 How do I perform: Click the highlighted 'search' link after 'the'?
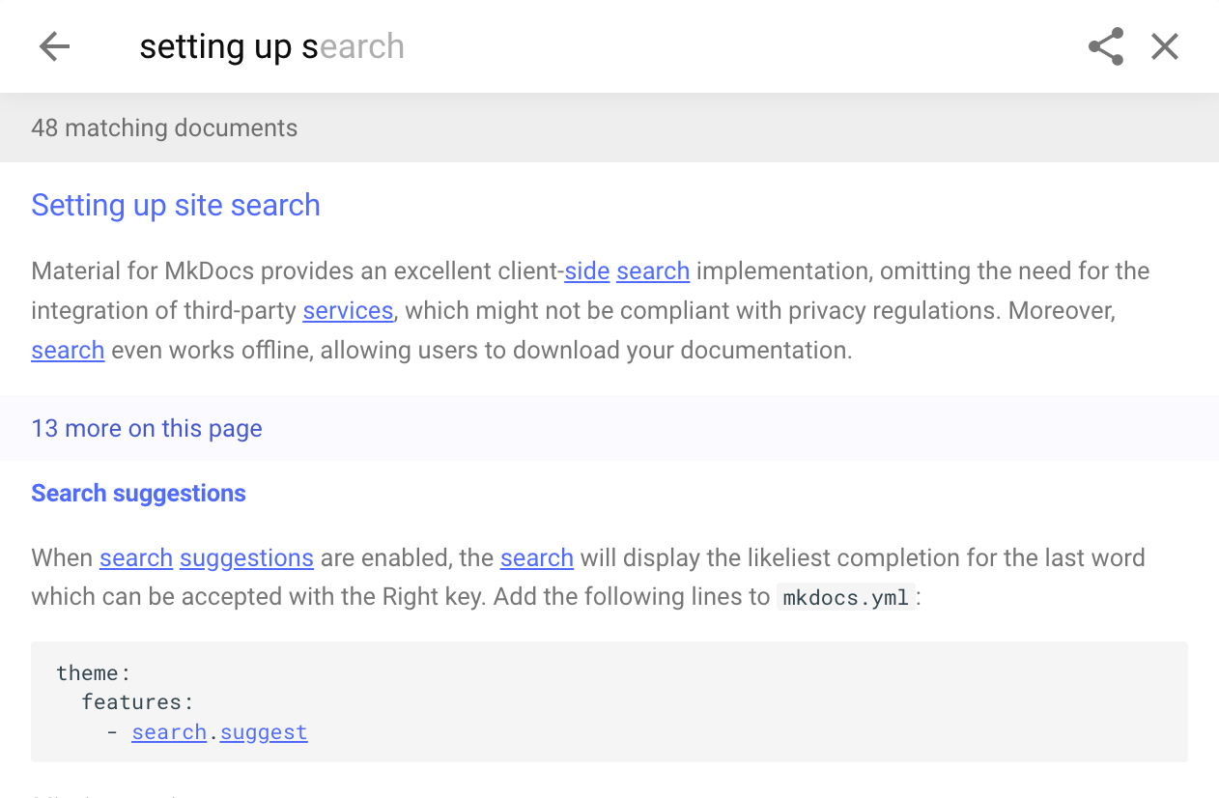point(536,558)
